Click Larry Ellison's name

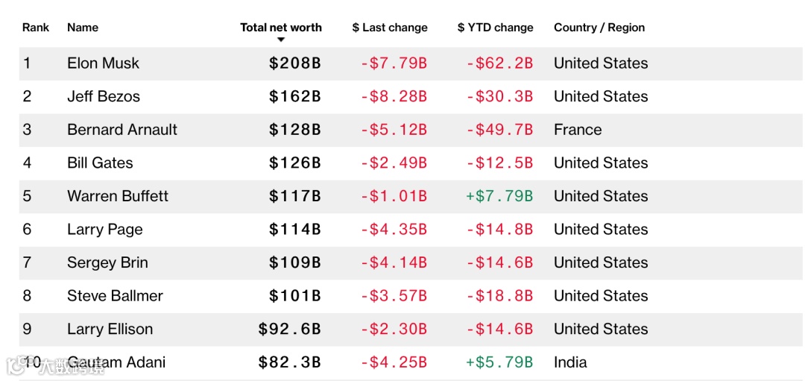110,329
